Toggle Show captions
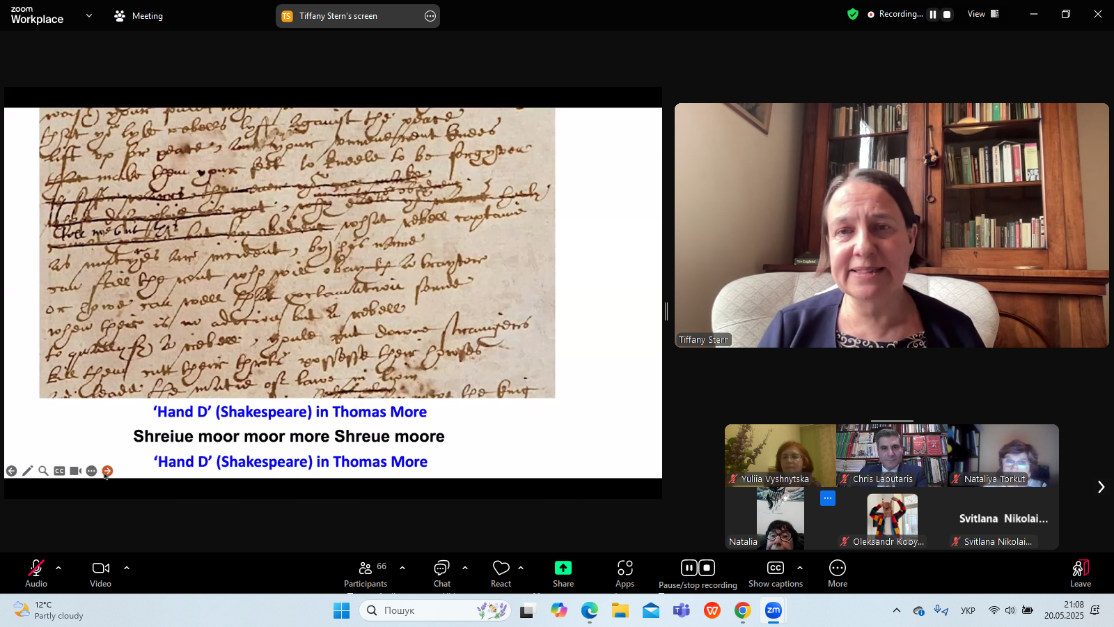1114x627 pixels. coord(775,573)
